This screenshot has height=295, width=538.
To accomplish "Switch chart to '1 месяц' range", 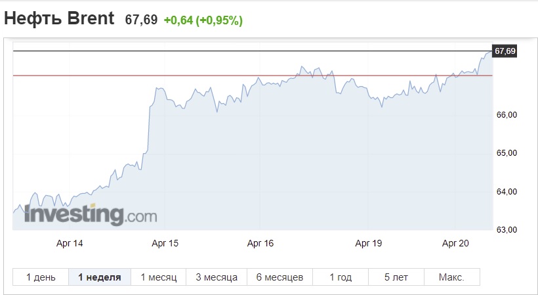I will pyautogui.click(x=159, y=277).
